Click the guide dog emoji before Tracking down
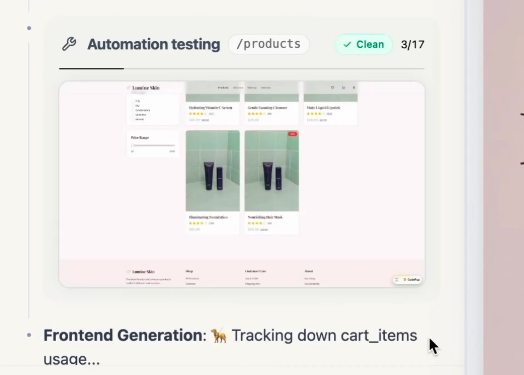The width and height of the screenshot is (524, 375). (219, 336)
